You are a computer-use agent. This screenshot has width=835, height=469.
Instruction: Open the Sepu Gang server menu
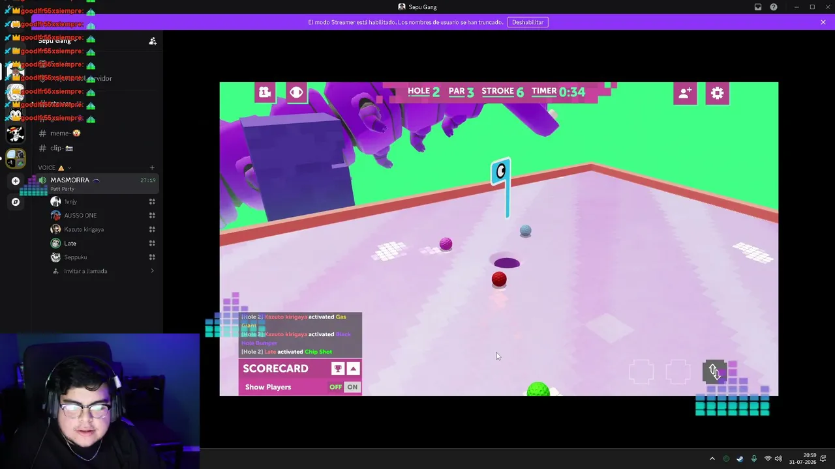point(57,41)
